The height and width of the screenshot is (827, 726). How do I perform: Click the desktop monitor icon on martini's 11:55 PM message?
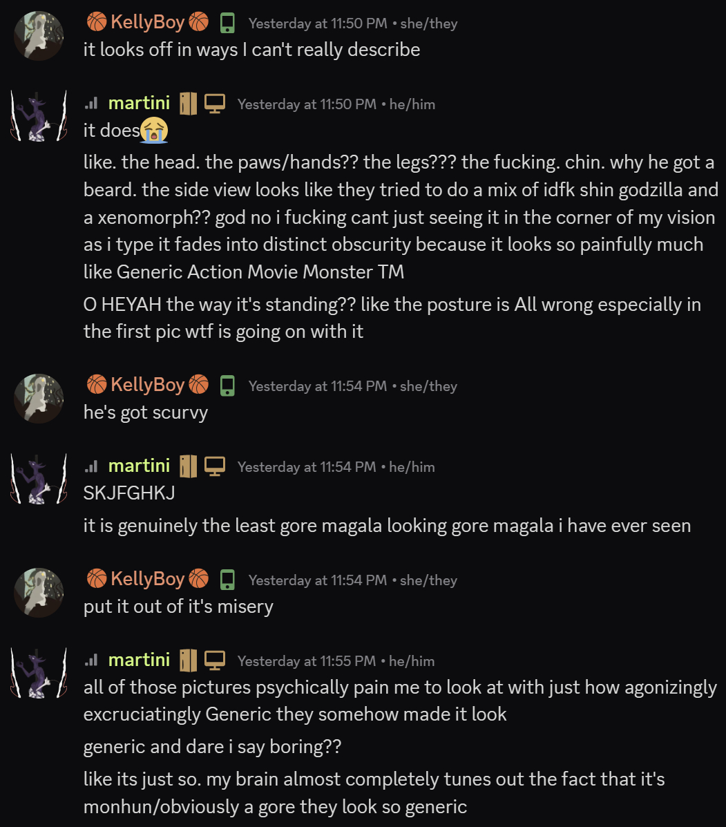click(215, 660)
